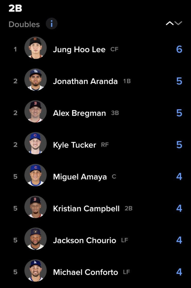Tap Miguel Amaya's headshot

[35, 175]
